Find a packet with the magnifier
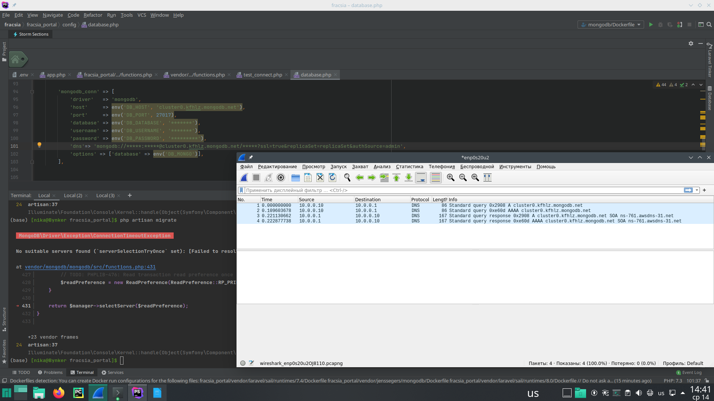714x401 pixels. click(x=347, y=178)
